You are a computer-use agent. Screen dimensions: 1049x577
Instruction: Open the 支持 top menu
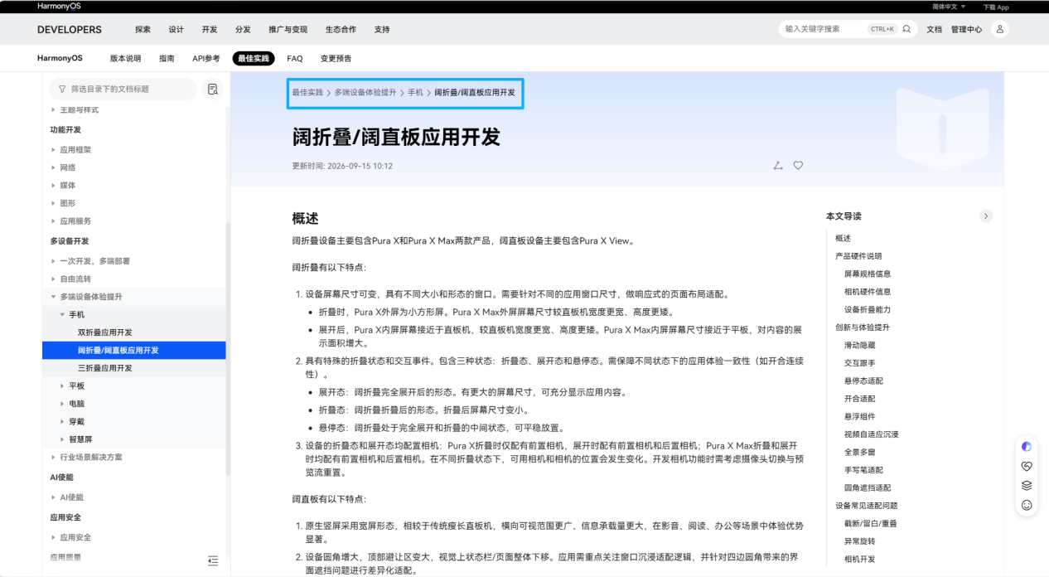click(x=382, y=30)
